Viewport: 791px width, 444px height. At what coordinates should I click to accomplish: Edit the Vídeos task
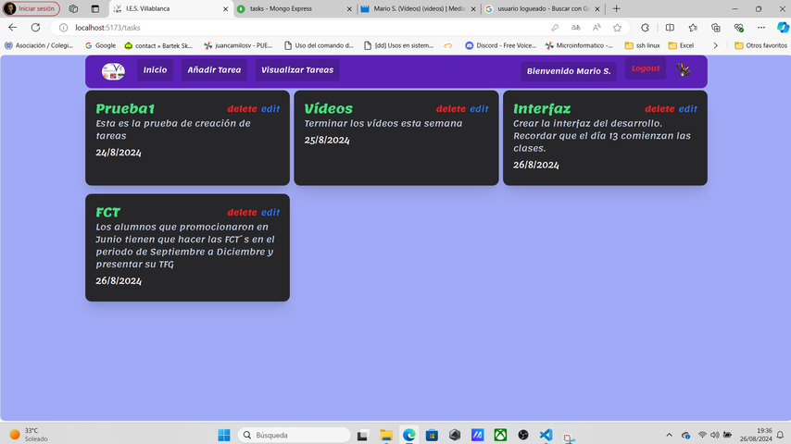pos(479,109)
